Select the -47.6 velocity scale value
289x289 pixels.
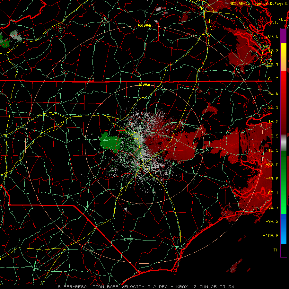pyautogui.click(x=272, y=179)
